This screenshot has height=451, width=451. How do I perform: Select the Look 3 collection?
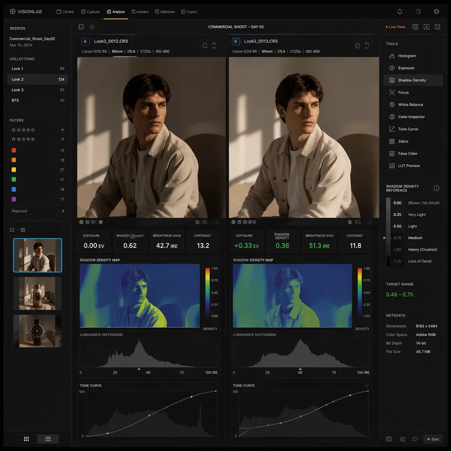coord(38,90)
